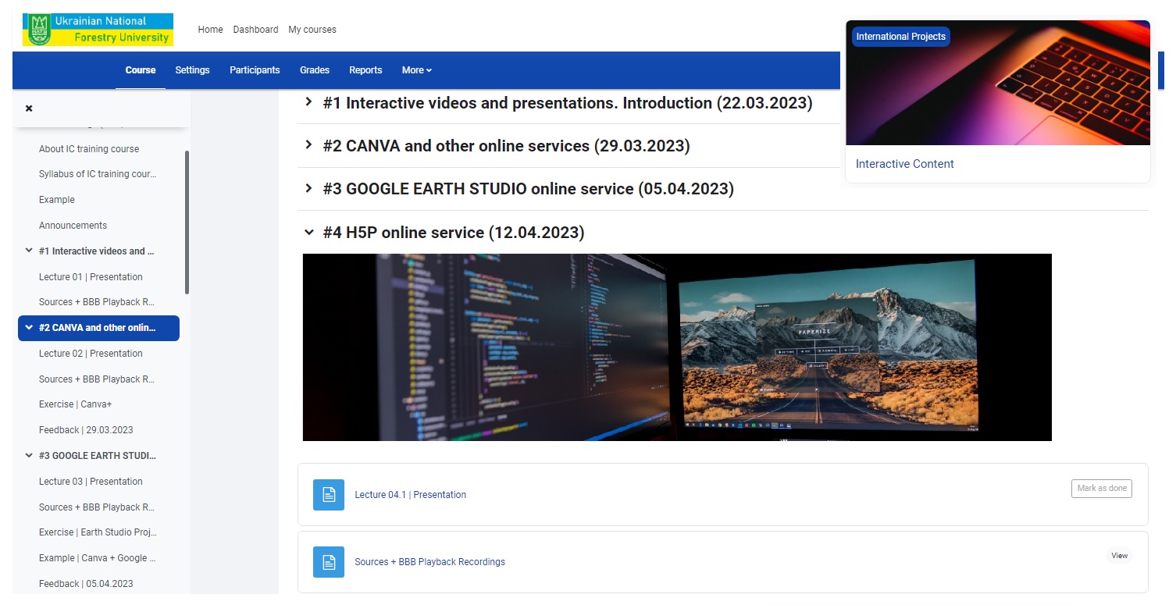Image resolution: width=1176 pixels, height=612 pixels.
Task: Open Lecture 01 | Presentation
Action: point(91,277)
